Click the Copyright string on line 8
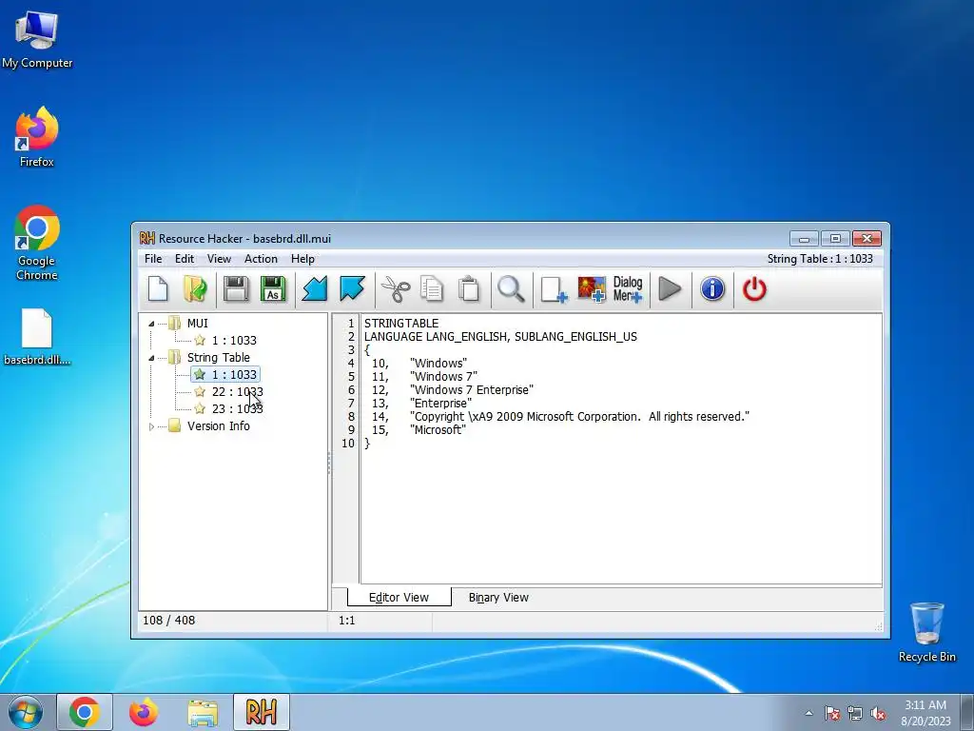 click(579, 417)
